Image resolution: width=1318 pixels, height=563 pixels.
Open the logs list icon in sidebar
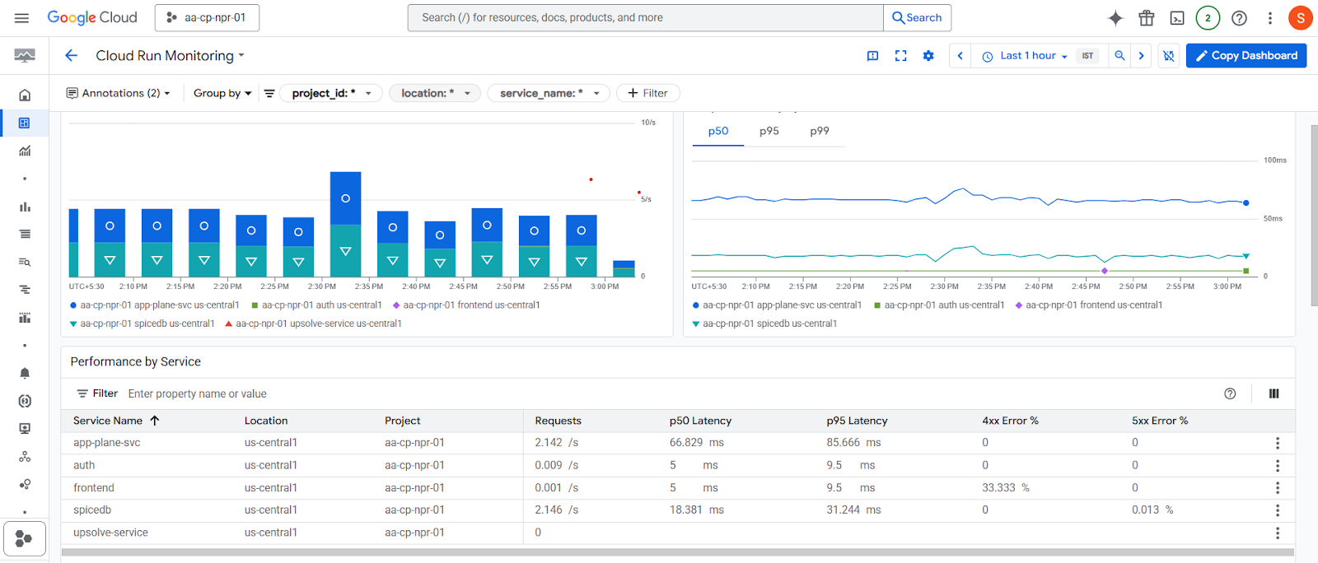25,235
